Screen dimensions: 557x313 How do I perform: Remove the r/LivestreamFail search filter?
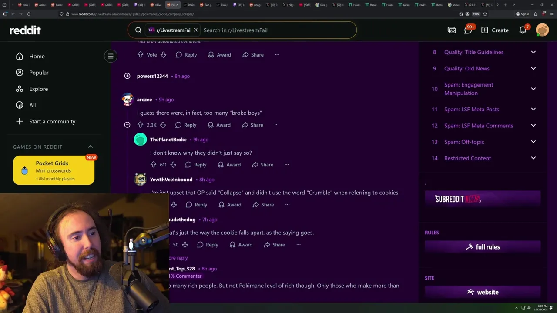click(x=195, y=30)
